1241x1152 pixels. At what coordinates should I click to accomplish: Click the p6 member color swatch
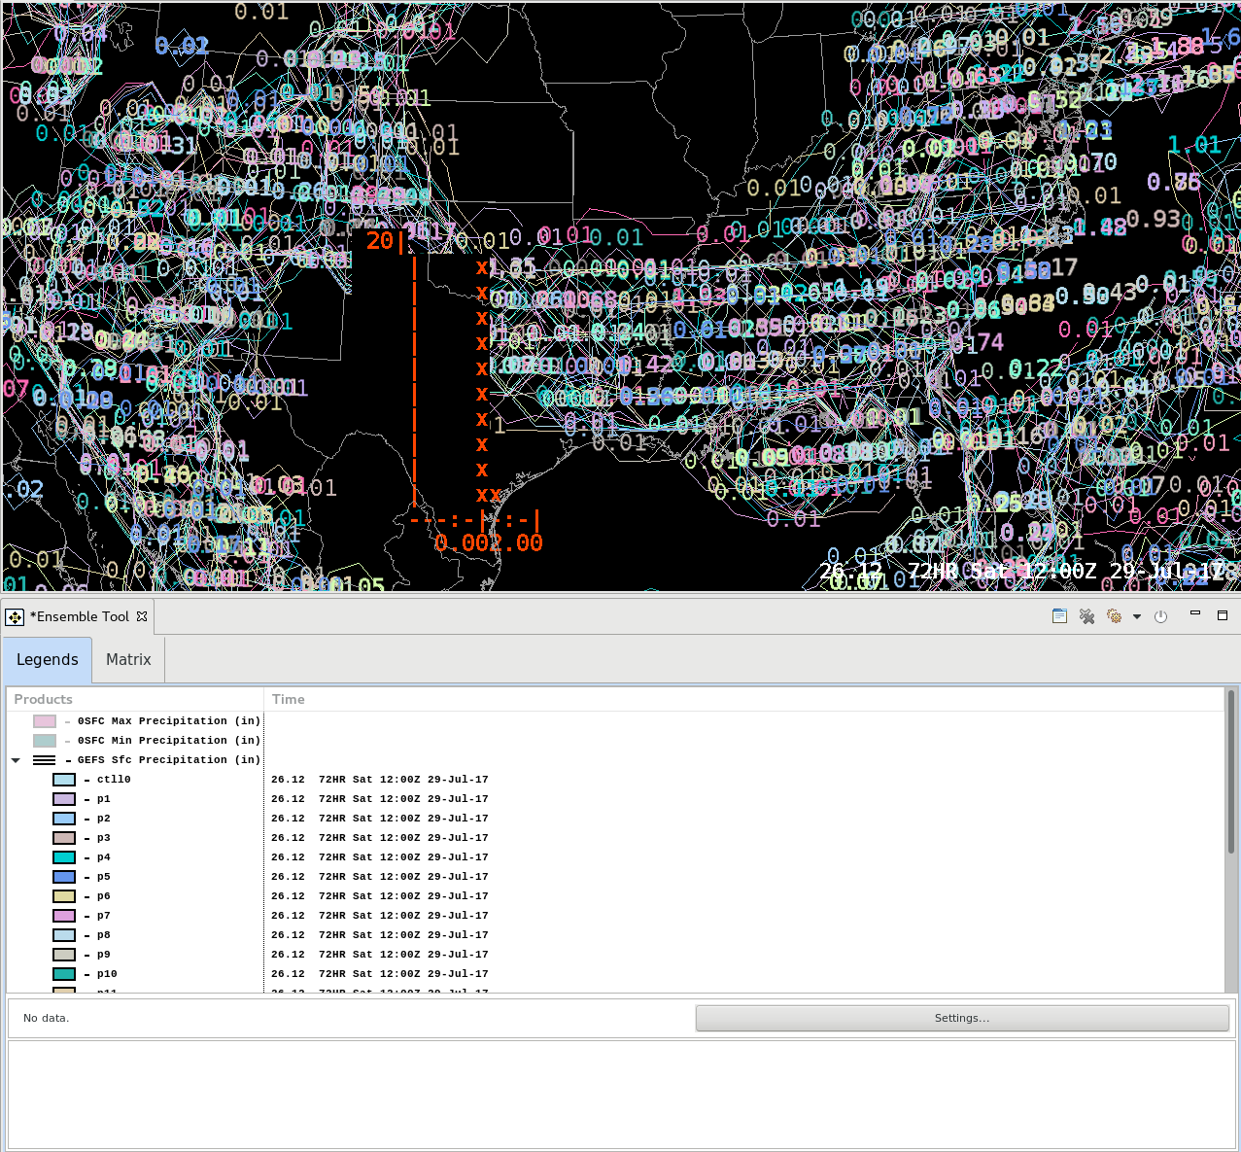pos(64,896)
